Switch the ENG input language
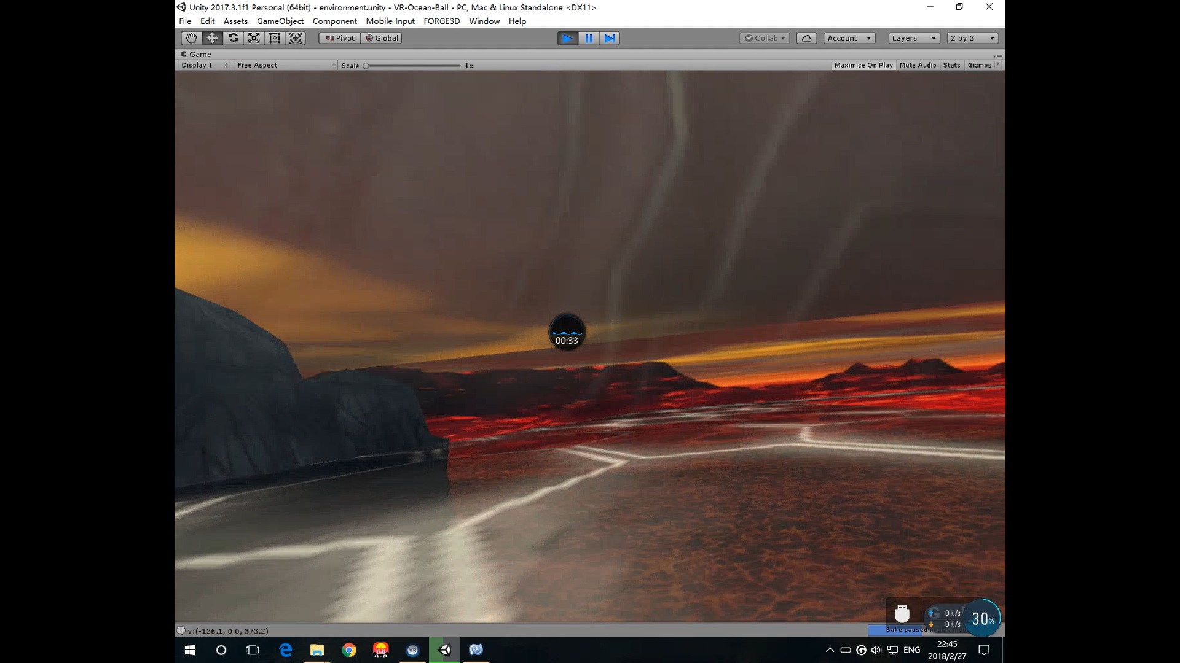 (911, 649)
